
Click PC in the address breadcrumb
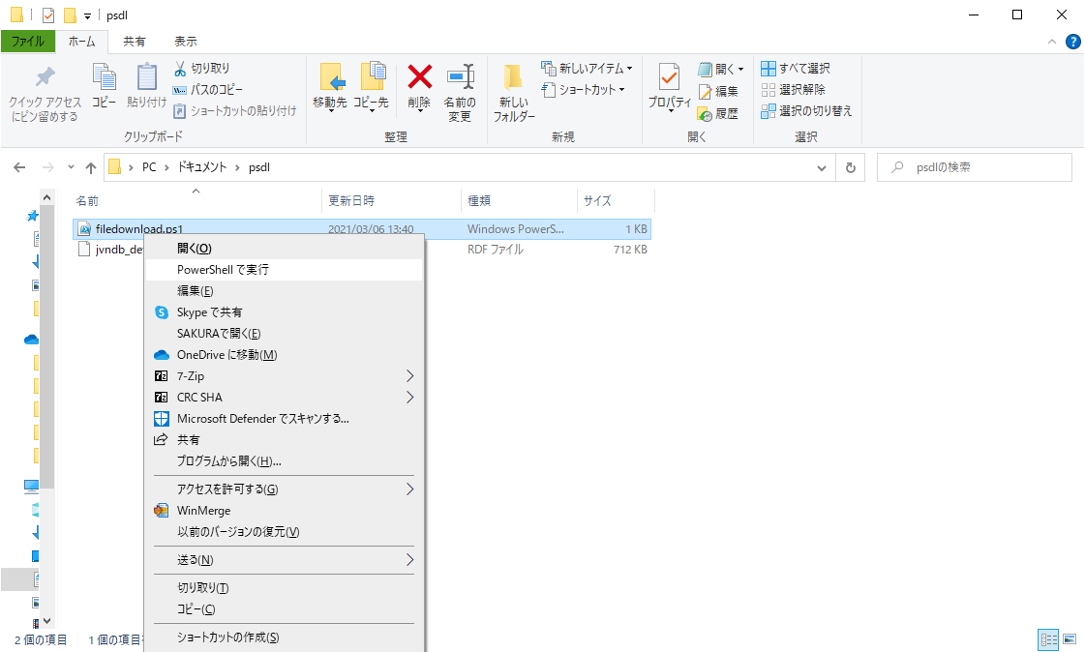(149, 167)
